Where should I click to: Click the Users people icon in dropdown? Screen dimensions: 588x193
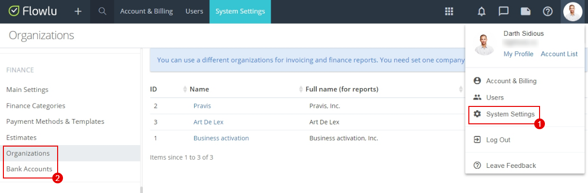click(477, 97)
